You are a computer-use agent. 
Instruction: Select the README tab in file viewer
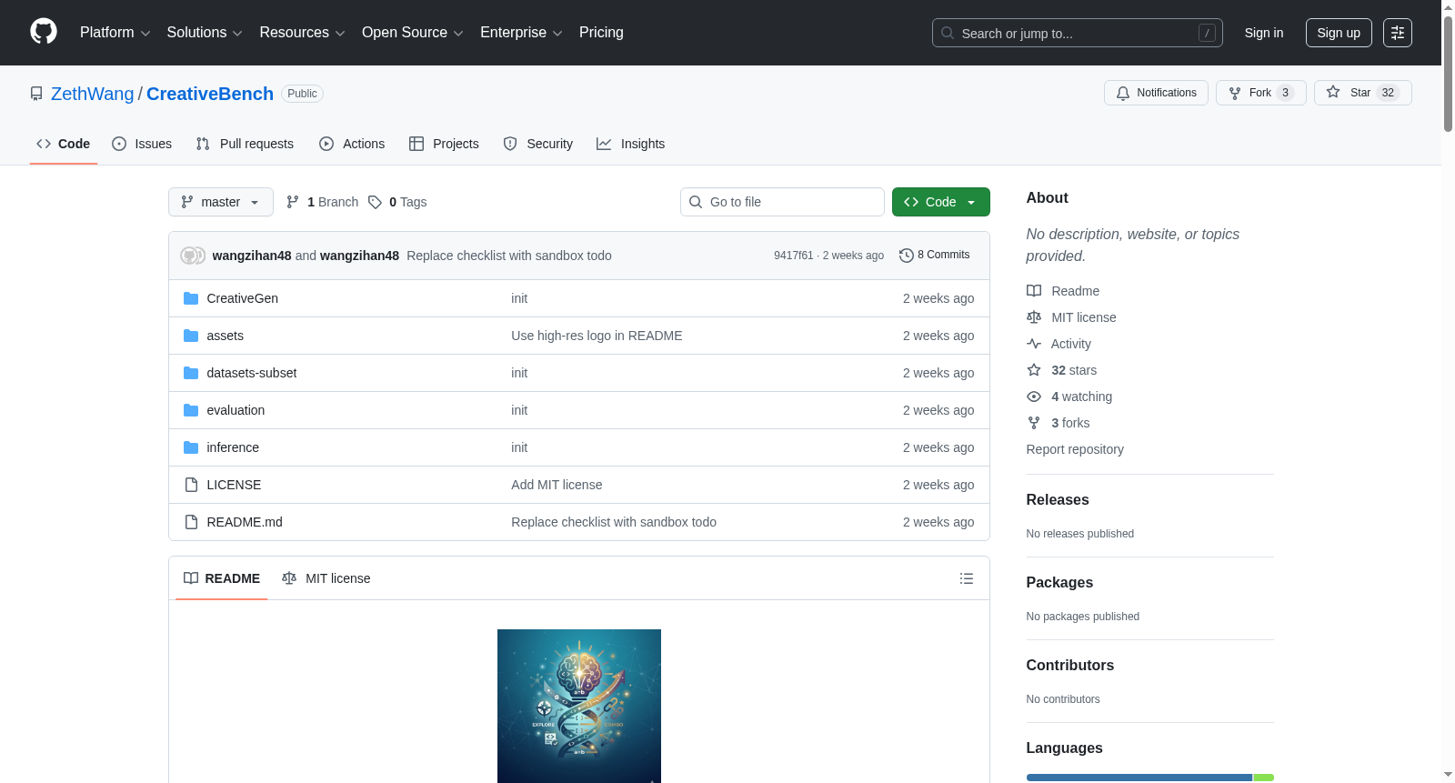click(x=222, y=578)
